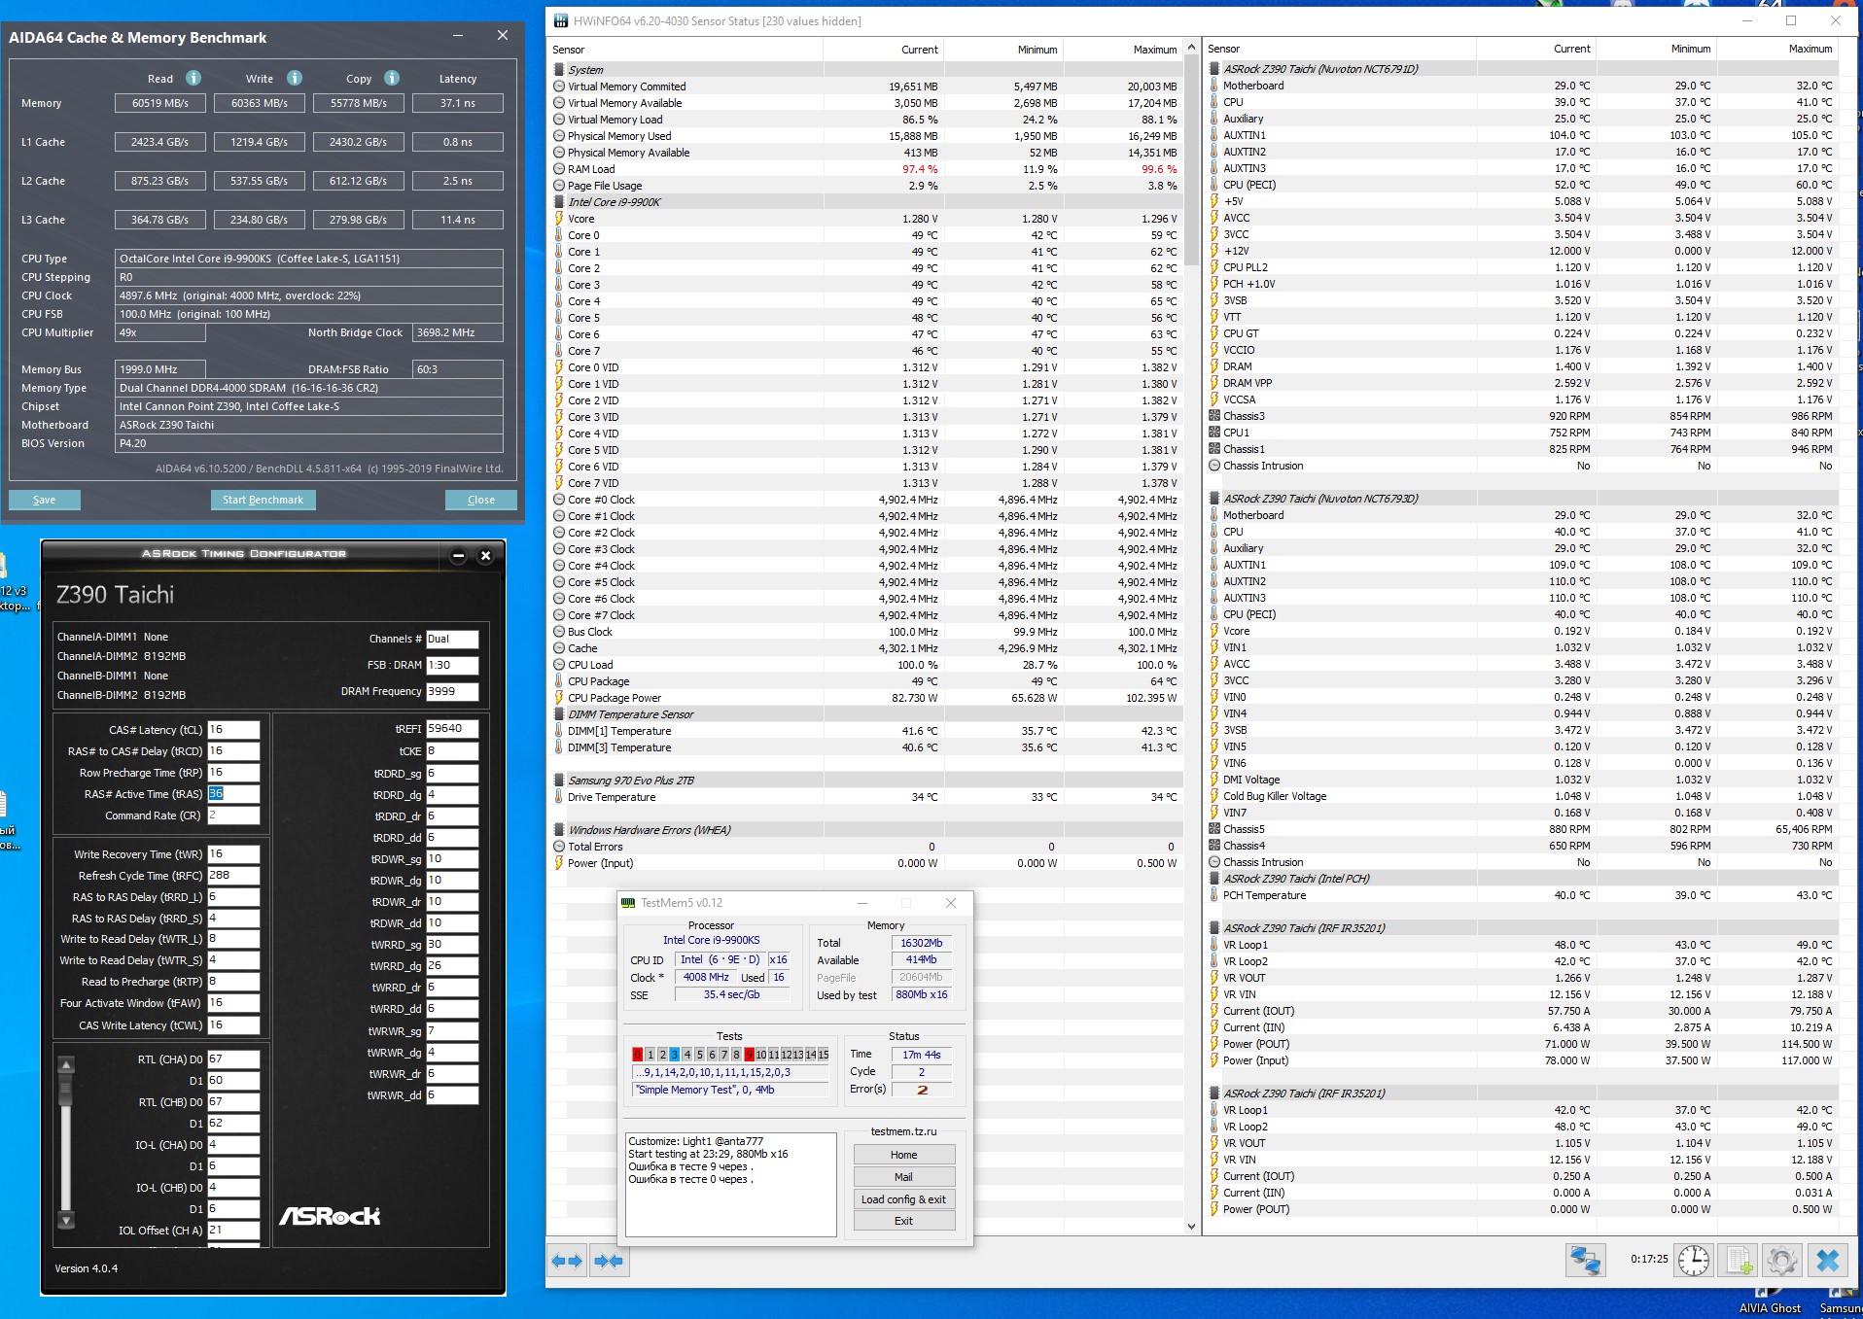Click the Close button in AIDA64 benchmark
The image size is (1863, 1319).
481,500
